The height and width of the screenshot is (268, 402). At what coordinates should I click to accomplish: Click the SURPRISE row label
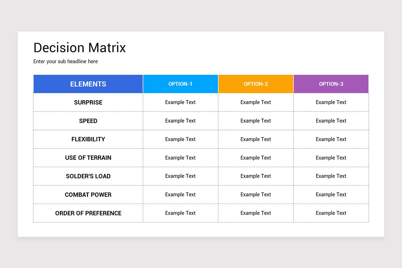click(88, 103)
